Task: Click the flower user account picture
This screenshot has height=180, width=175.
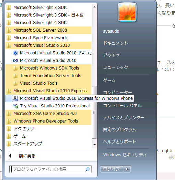Action: [x=127, y=12]
